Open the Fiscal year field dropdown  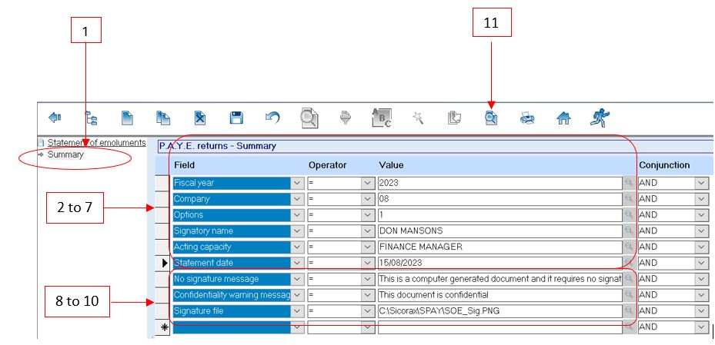coord(298,183)
